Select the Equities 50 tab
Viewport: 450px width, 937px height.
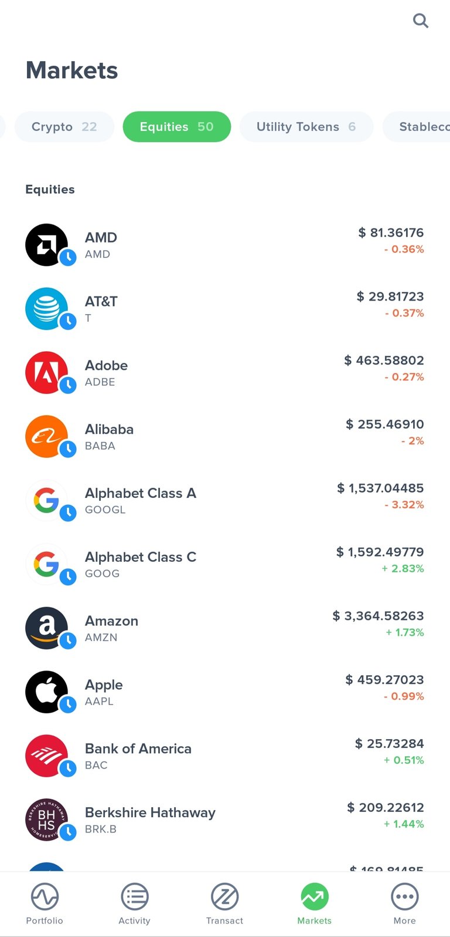pos(177,127)
